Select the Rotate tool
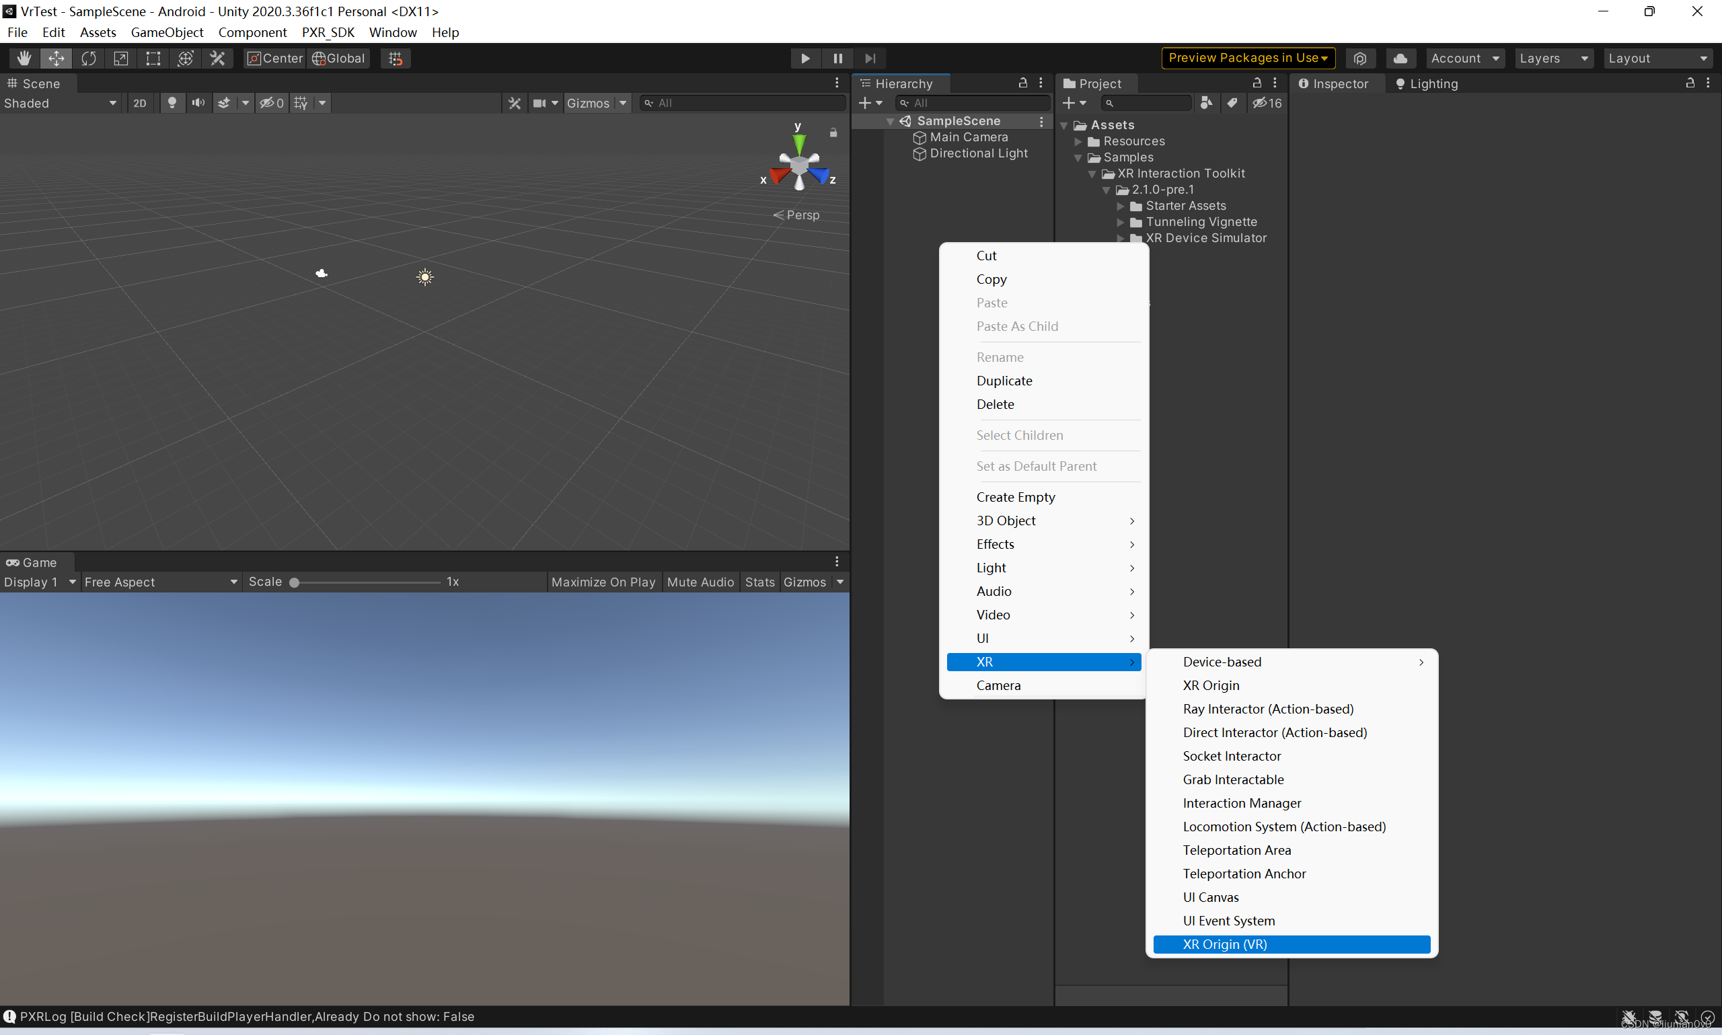The height and width of the screenshot is (1035, 1722). [x=89, y=58]
